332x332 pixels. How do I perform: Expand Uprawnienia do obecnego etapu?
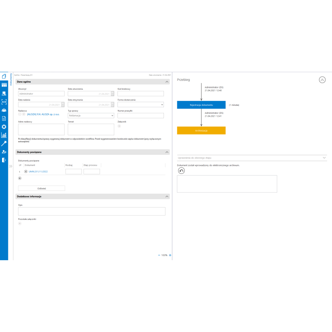(324, 158)
